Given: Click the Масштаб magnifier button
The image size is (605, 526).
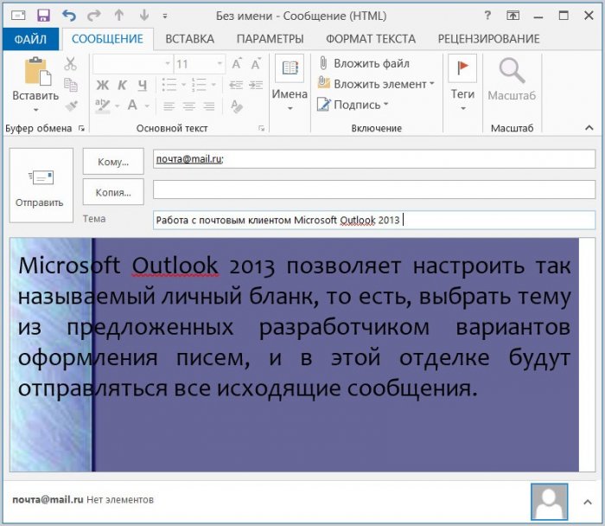Looking at the screenshot, I should 512,80.
